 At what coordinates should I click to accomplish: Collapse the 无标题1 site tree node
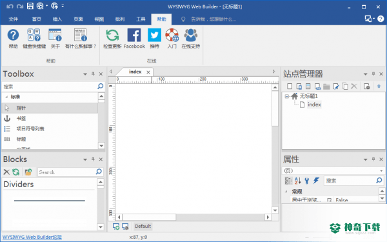tap(286, 96)
